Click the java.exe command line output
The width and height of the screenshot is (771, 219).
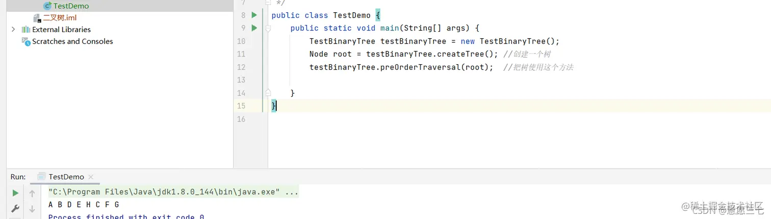[x=173, y=192]
